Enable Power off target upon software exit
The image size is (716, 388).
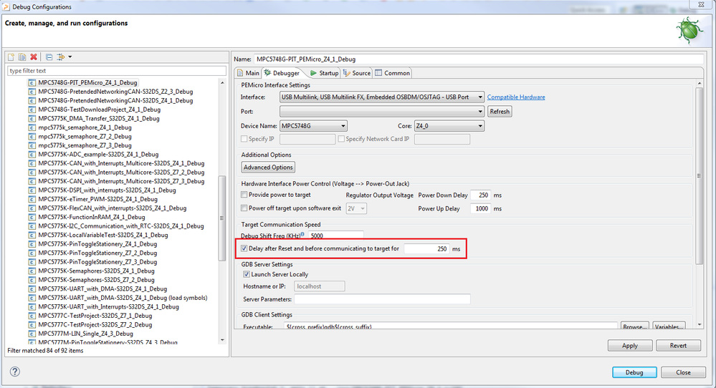[x=244, y=208]
